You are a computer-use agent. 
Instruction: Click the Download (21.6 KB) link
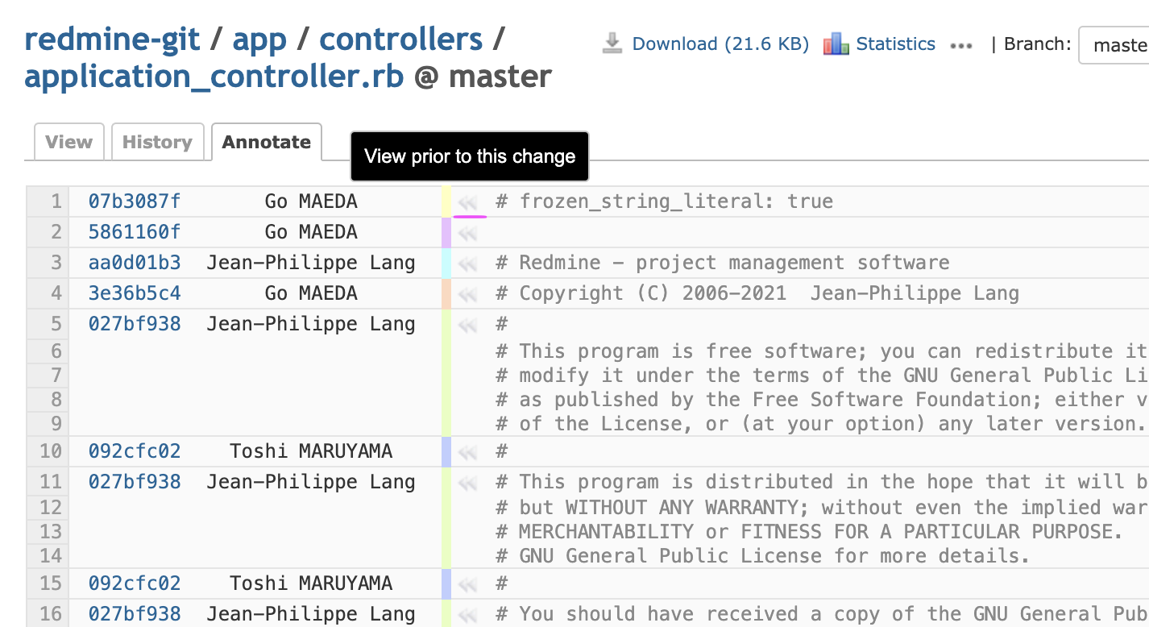tap(720, 44)
